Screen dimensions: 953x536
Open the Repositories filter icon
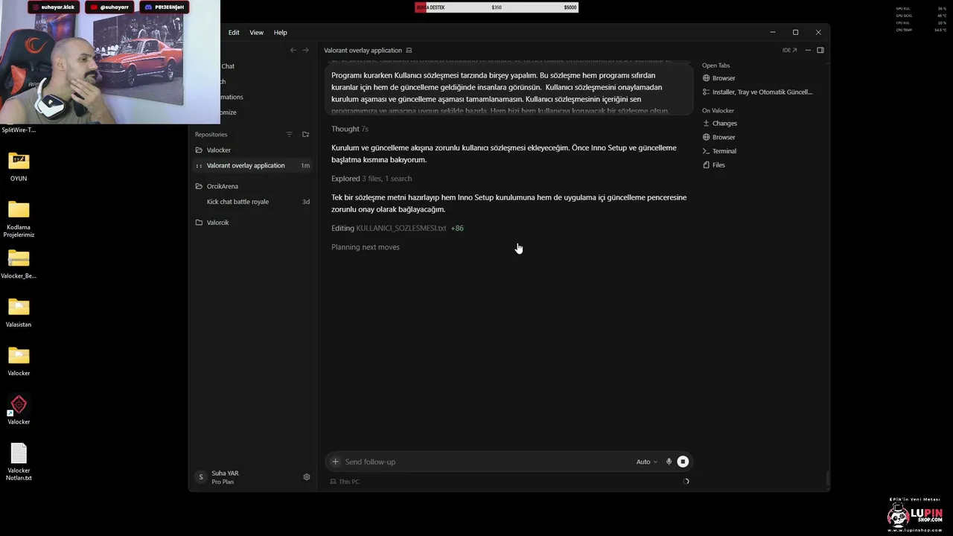pos(290,134)
